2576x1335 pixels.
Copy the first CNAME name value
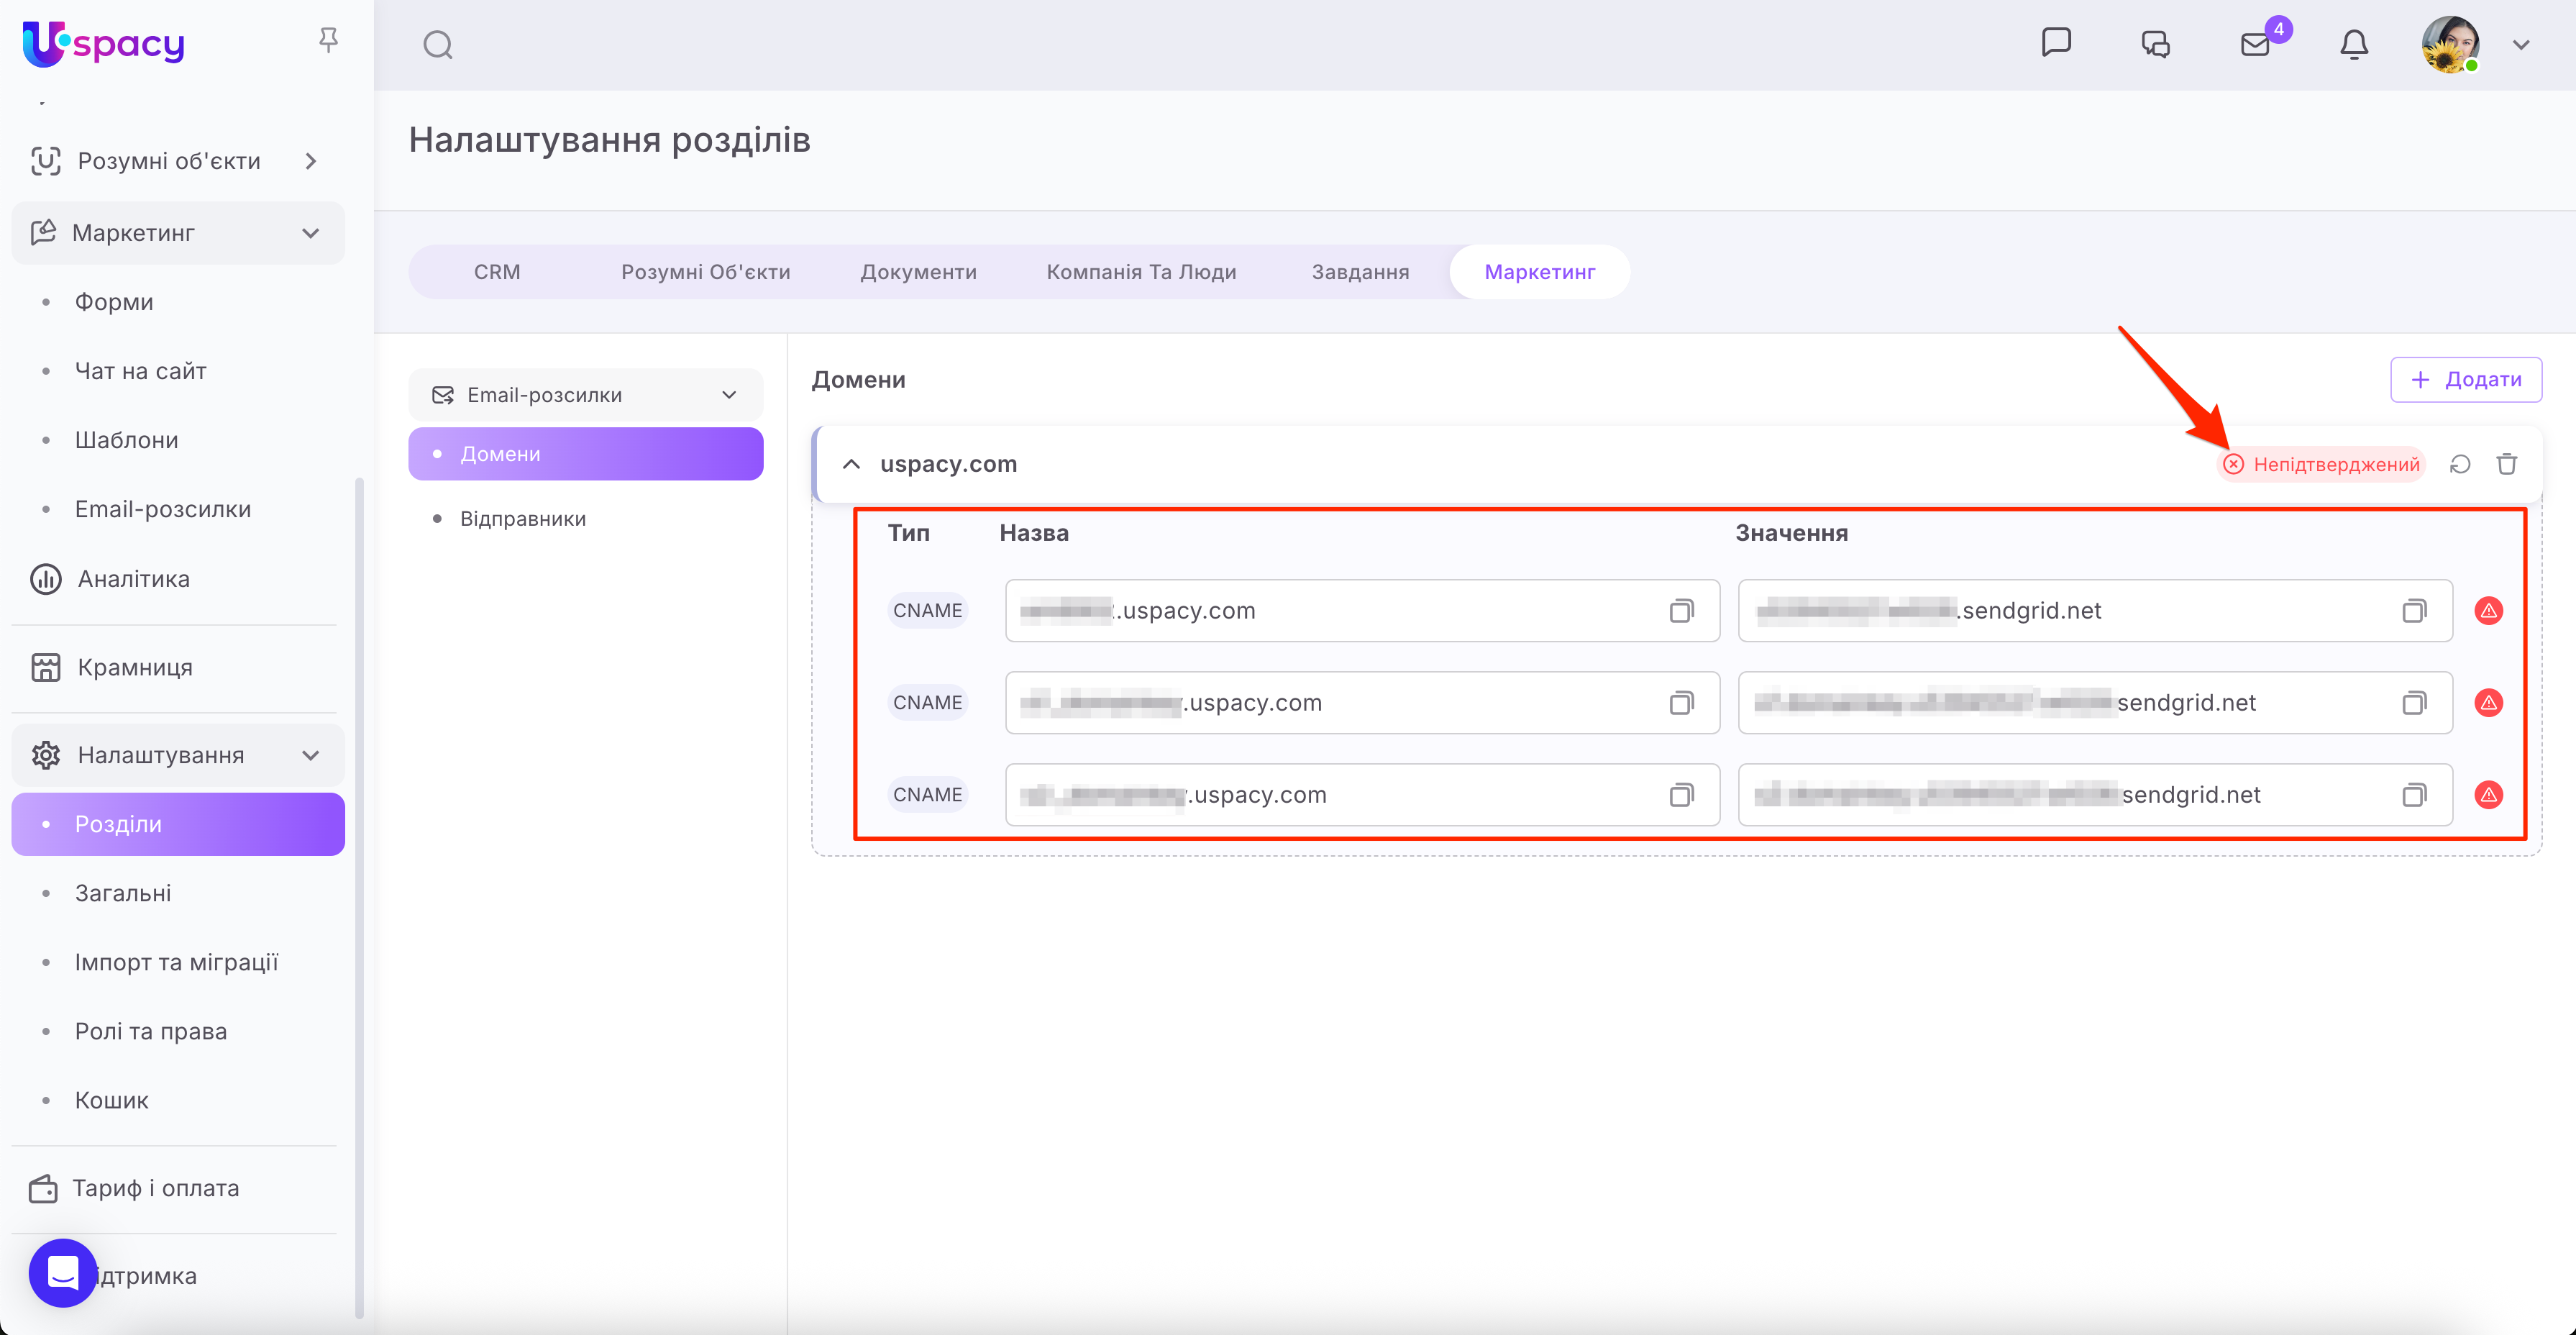[x=1681, y=611]
